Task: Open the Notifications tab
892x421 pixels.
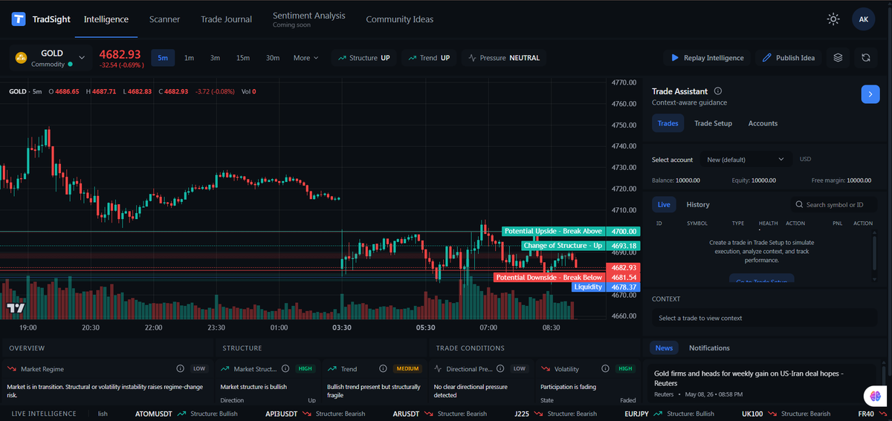Action: point(709,347)
